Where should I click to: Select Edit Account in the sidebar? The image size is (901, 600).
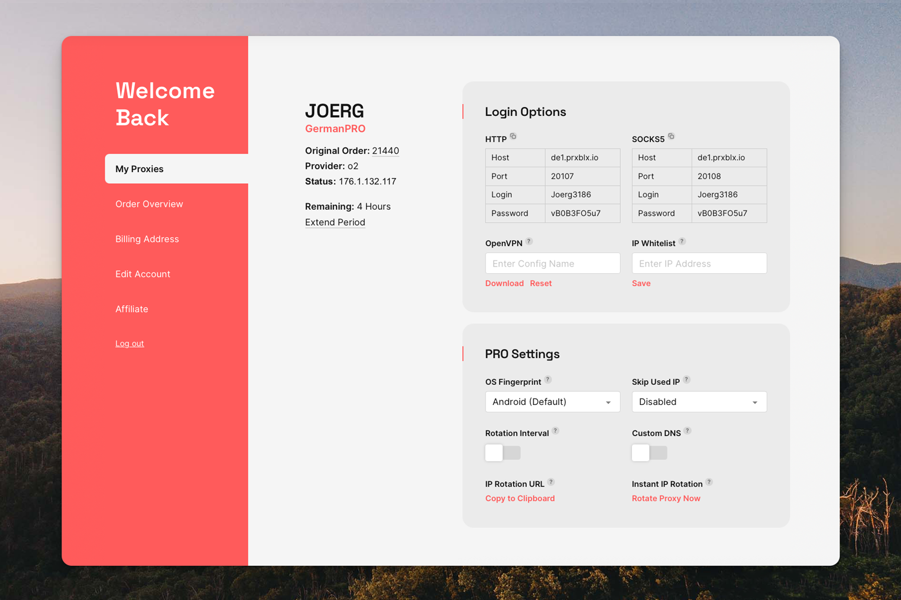(x=142, y=274)
